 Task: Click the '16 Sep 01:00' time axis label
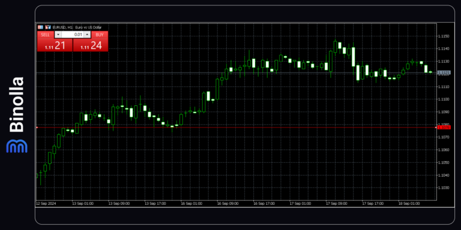coord(191,203)
